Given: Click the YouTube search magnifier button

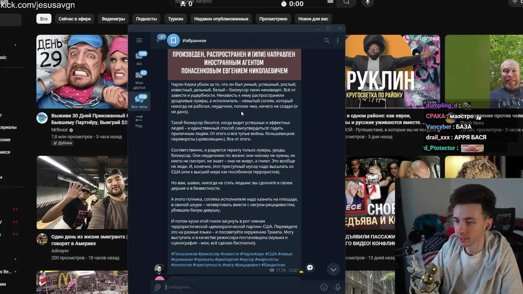Looking at the screenshot, I should 346,2.
